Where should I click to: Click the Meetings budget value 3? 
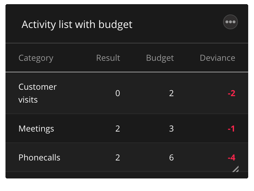coord(171,129)
